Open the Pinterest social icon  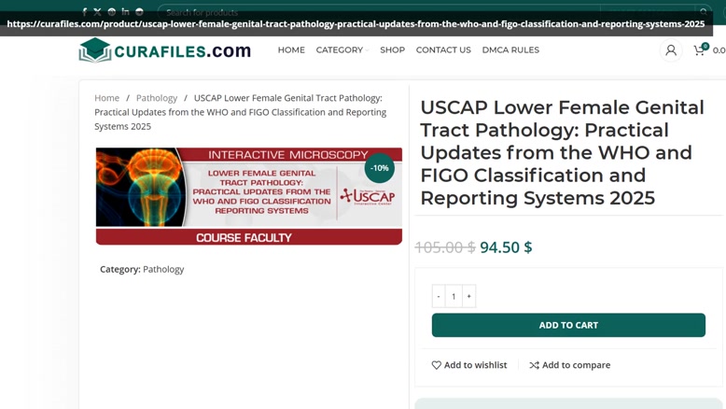tap(112, 12)
